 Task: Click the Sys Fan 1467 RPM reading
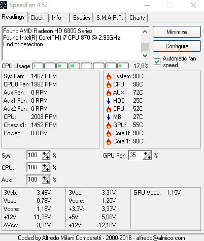tap(30, 76)
